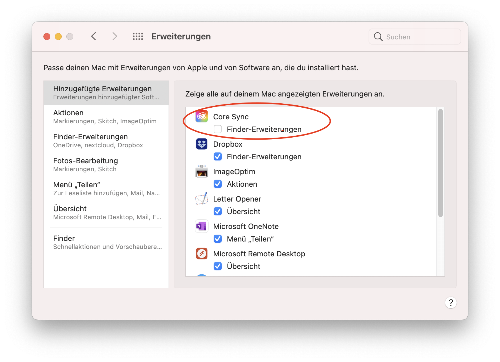500x362 pixels.
Task: Toggle Übersicht for Microsoft Remote Desktop
Action: [218, 266]
